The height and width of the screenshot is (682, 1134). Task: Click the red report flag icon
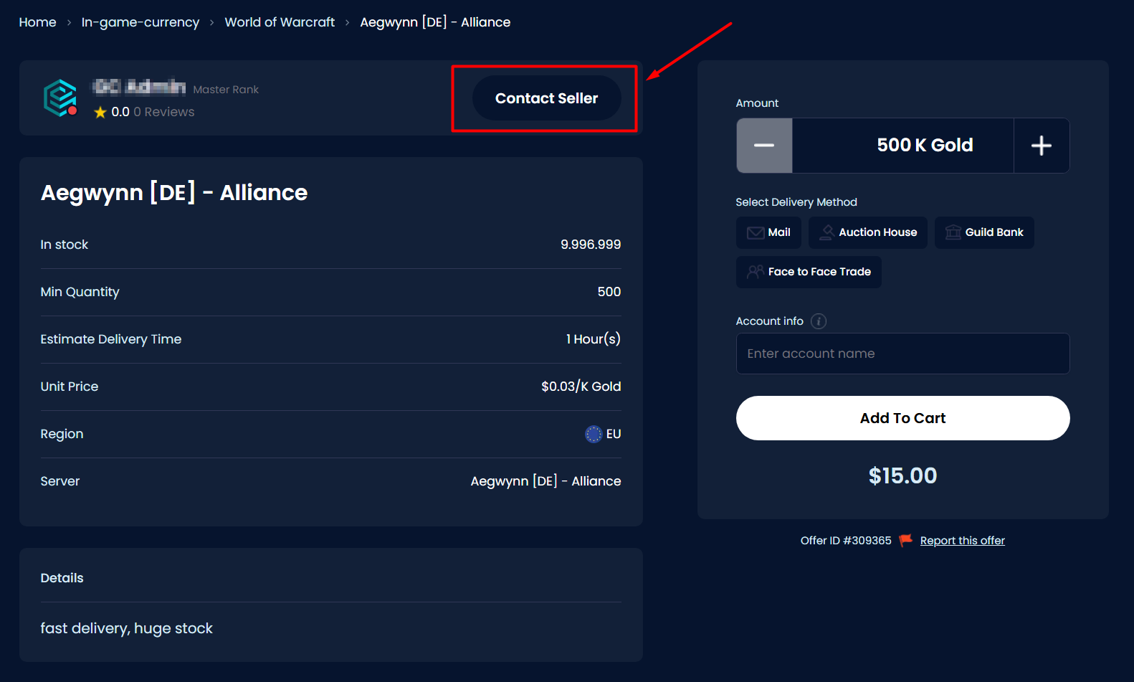(x=906, y=540)
